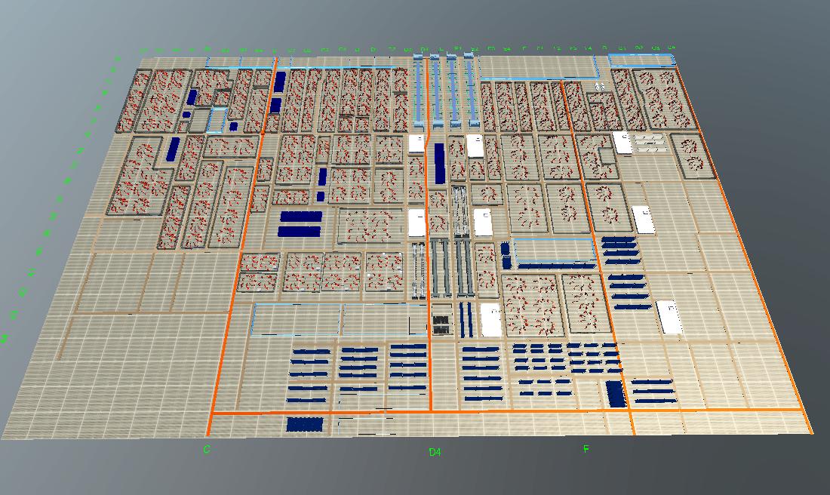Select the light-blue outlined empty zone lower left
Screen dimensions: 830x495
click(x=298, y=321)
